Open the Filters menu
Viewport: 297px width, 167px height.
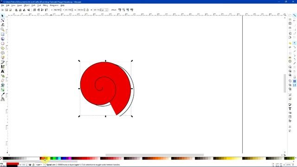(x=45, y=6)
